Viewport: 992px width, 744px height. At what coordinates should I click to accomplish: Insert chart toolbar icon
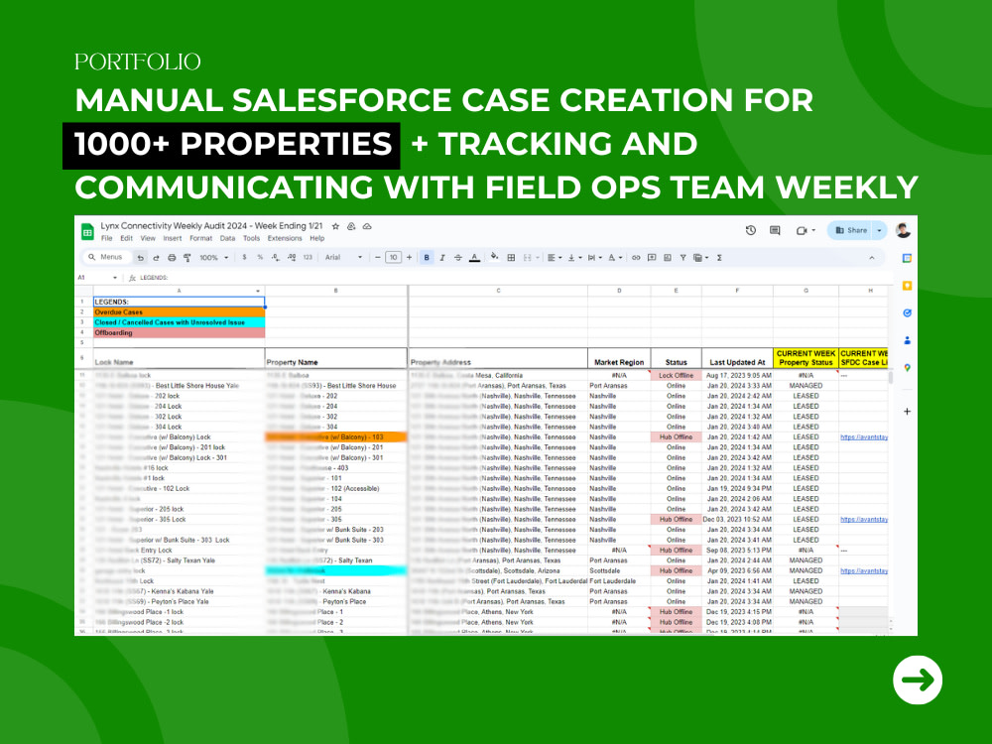coord(668,258)
